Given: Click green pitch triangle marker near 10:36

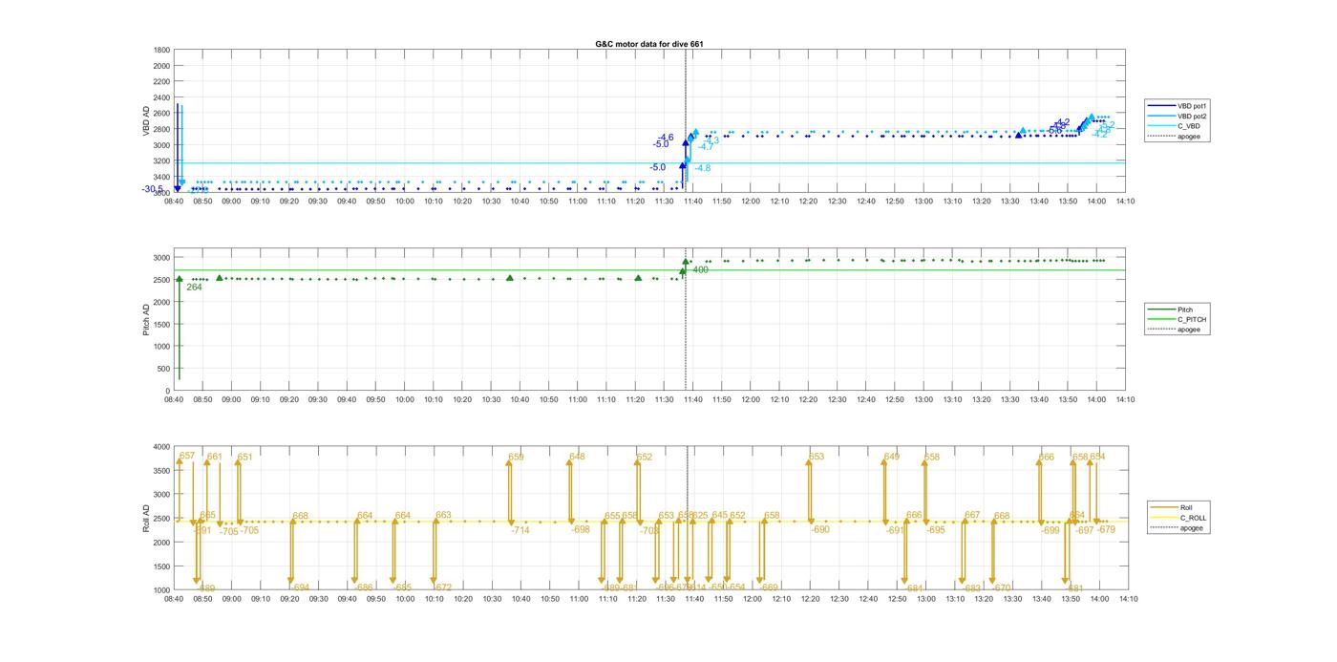Looking at the screenshot, I should (510, 278).
